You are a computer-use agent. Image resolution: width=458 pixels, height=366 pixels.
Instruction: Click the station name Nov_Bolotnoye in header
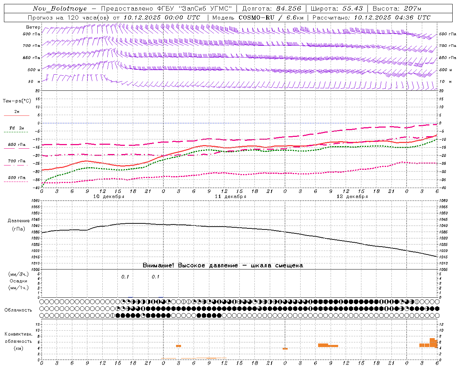coord(60,9)
